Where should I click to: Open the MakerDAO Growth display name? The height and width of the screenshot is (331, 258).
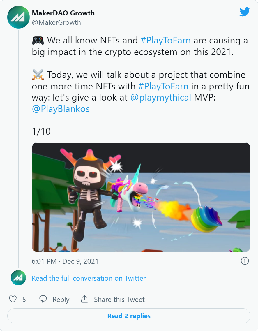[x=63, y=13]
